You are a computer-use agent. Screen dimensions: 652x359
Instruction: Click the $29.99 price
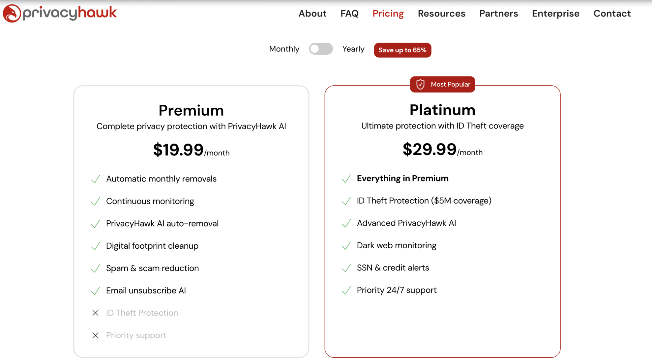(x=430, y=150)
